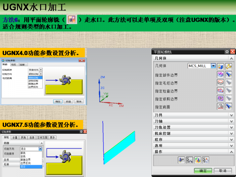The height and width of the screenshot is (177, 236).
Task: Collapse the 几何体 section
Action: [232, 58]
